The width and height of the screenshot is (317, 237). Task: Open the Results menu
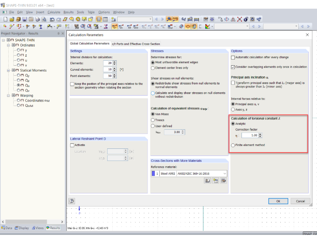point(68,12)
